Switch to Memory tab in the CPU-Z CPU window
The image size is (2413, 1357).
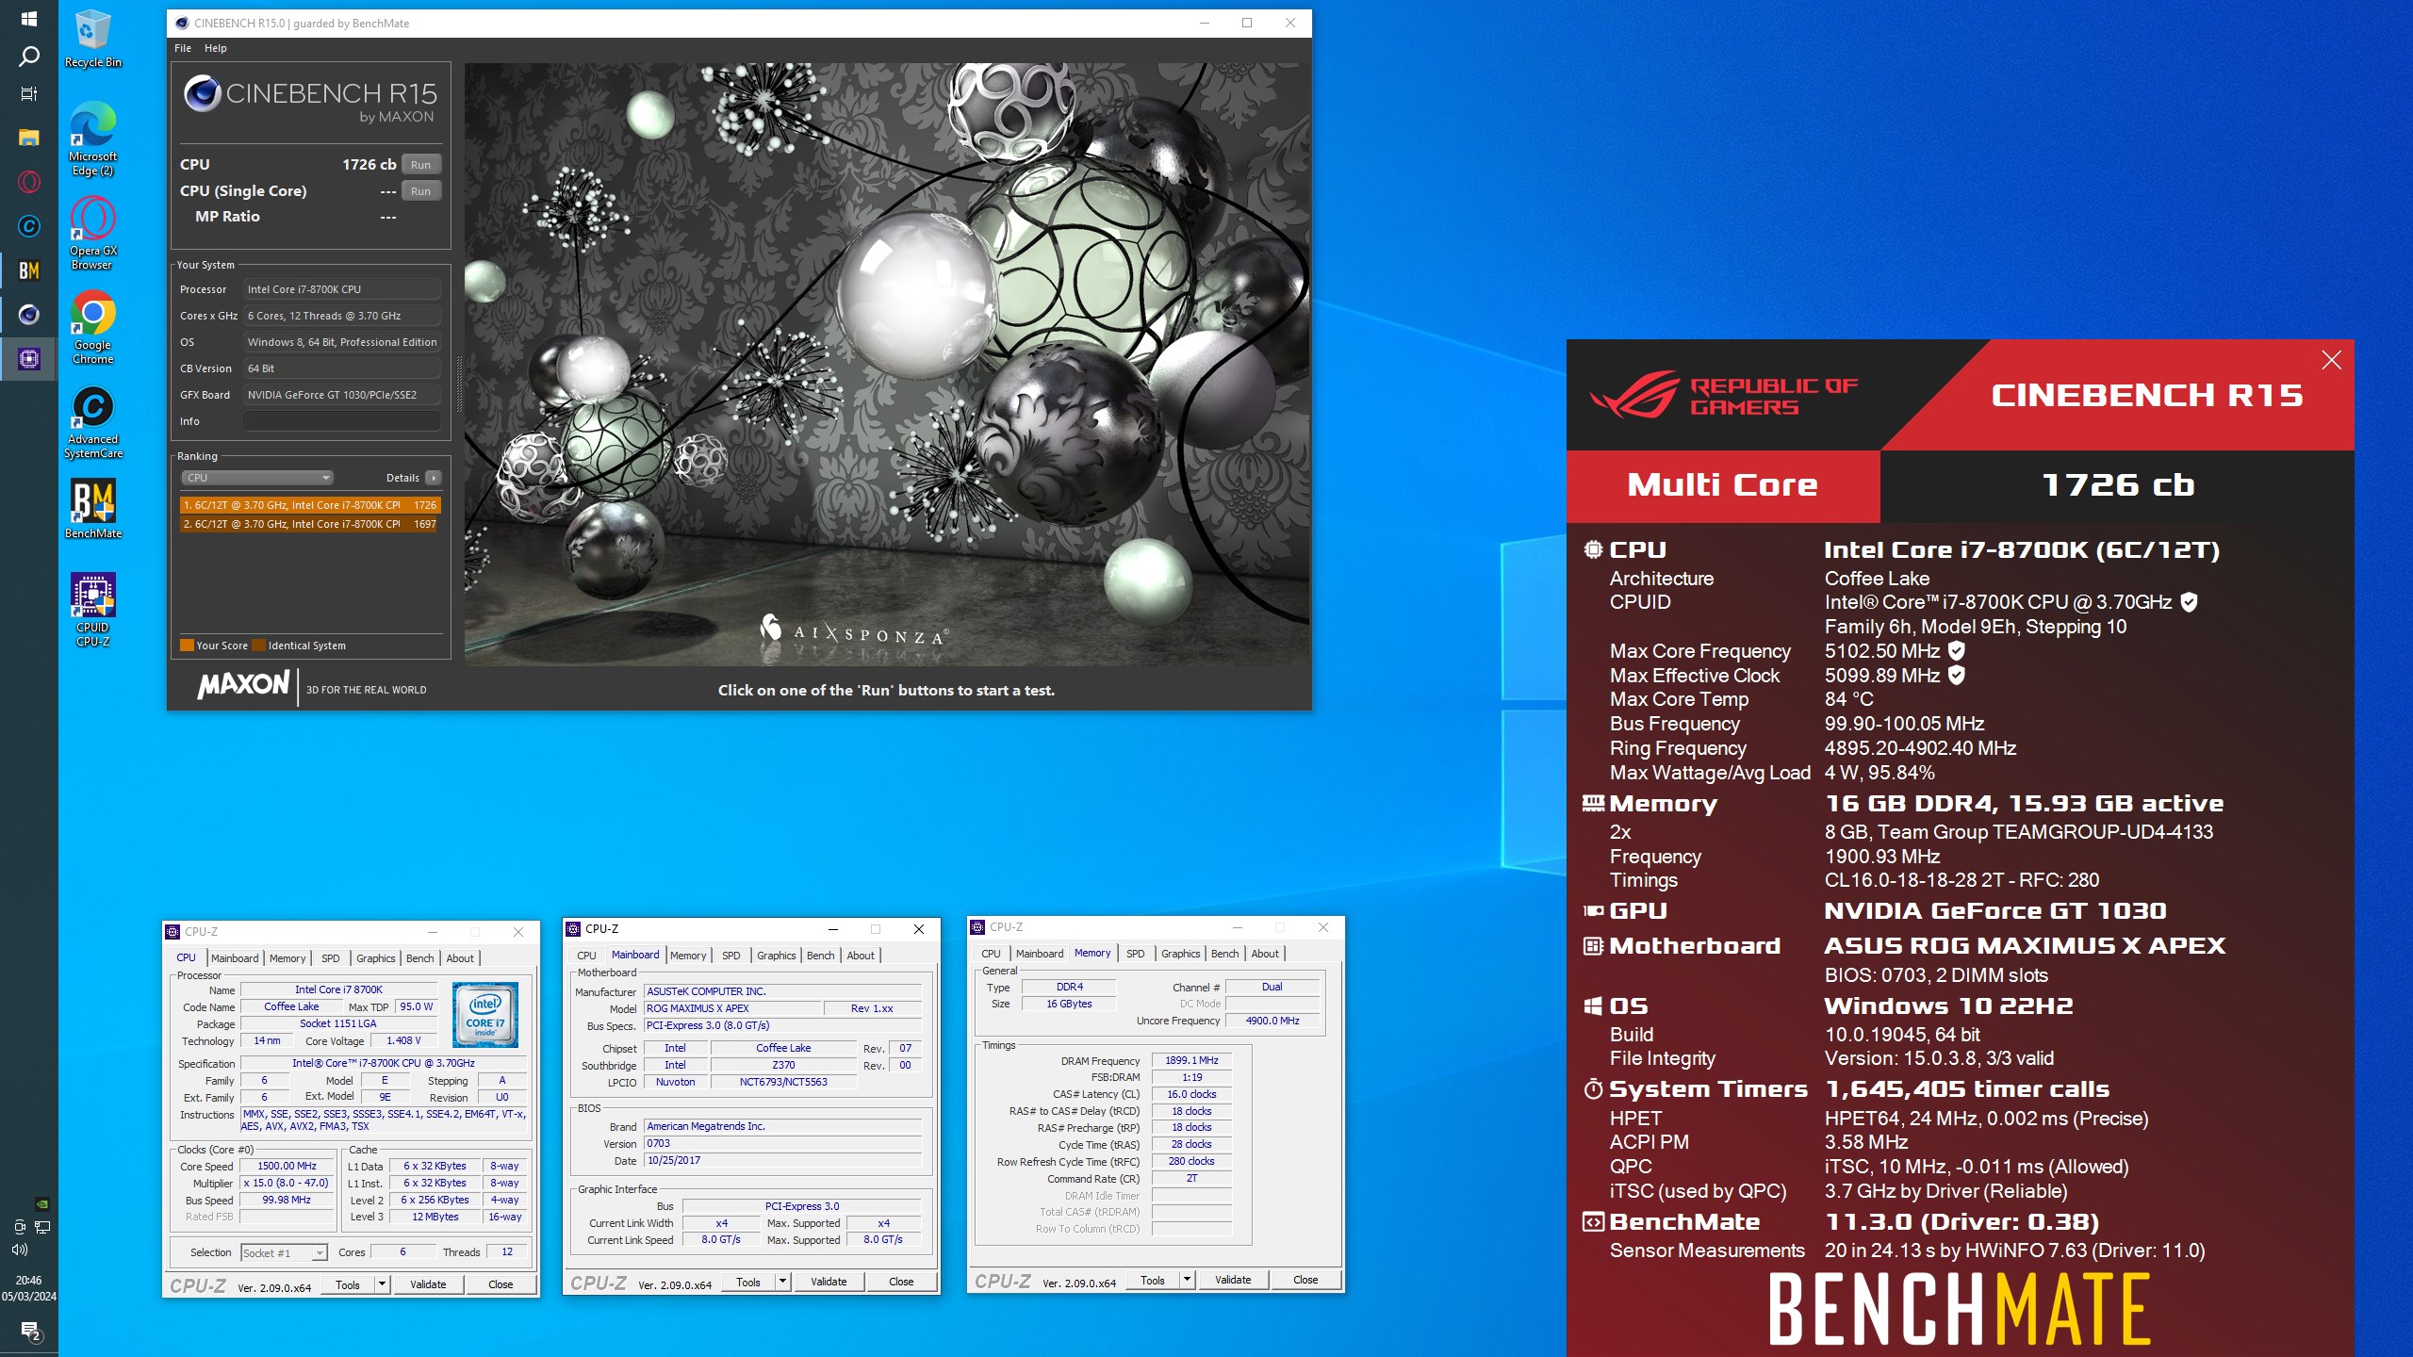[x=287, y=958]
